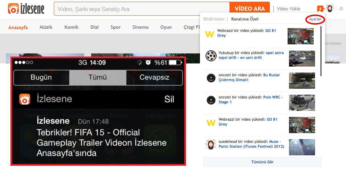Open the first GO 81 Grey video link
Image resolution: width=346 pixels, height=172 pixels.
click(x=247, y=33)
